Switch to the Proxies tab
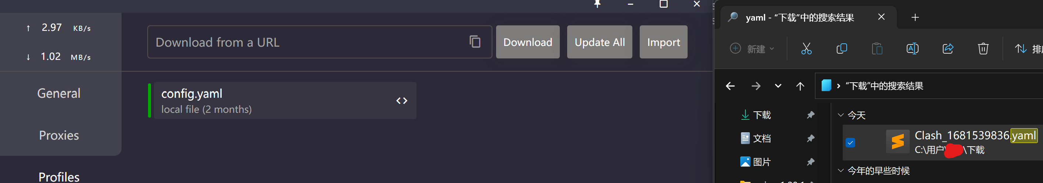1043x183 pixels. pyautogui.click(x=59, y=135)
